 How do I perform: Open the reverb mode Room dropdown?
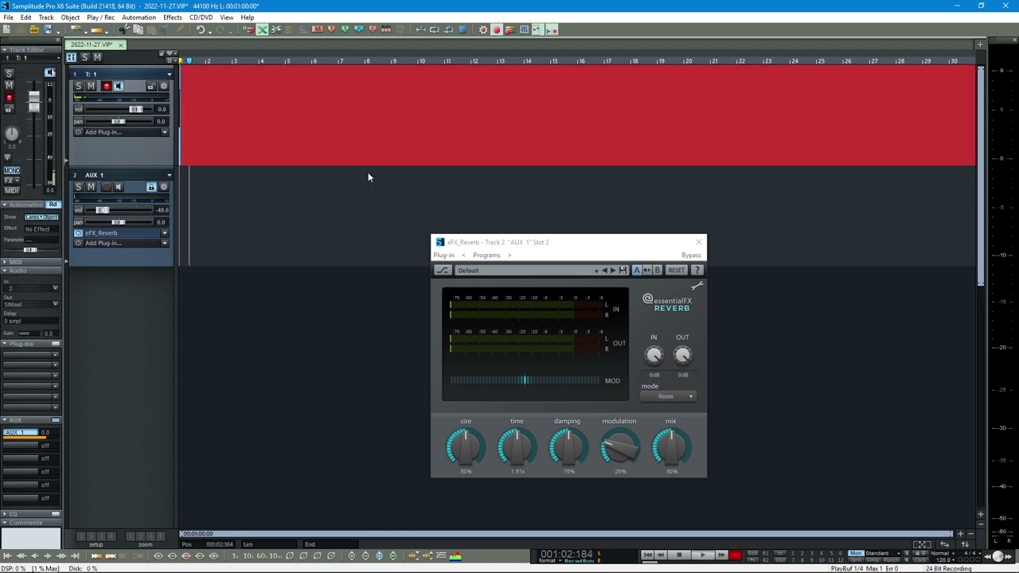pyautogui.click(x=669, y=396)
